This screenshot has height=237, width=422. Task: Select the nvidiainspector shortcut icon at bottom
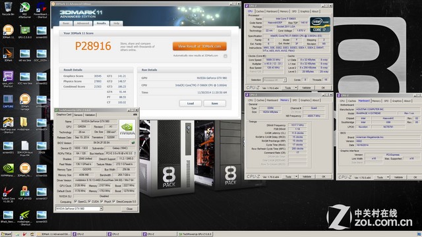pyautogui.click(x=25, y=218)
